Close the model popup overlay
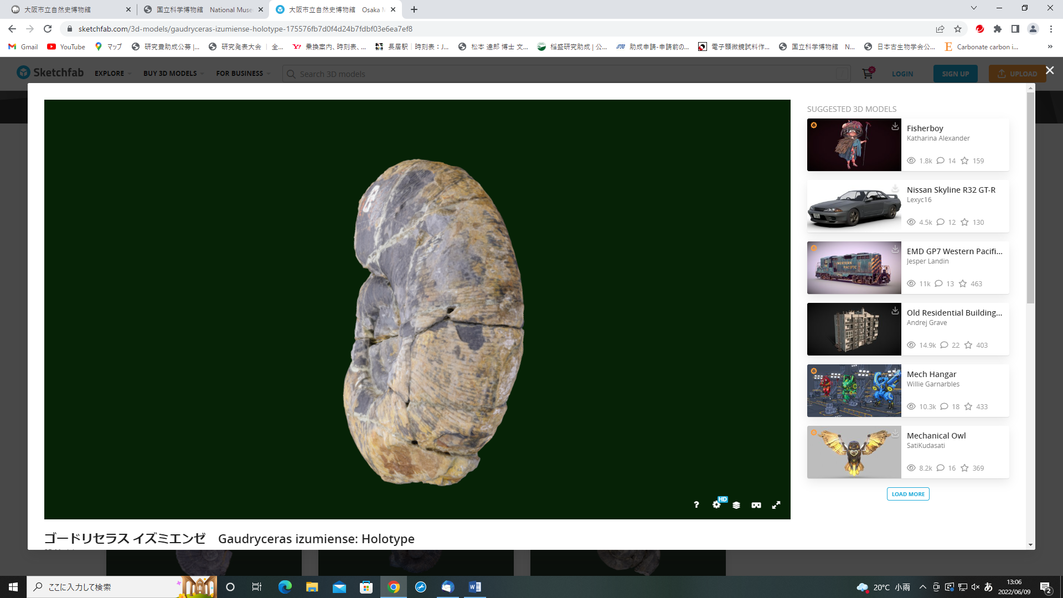 point(1050,70)
